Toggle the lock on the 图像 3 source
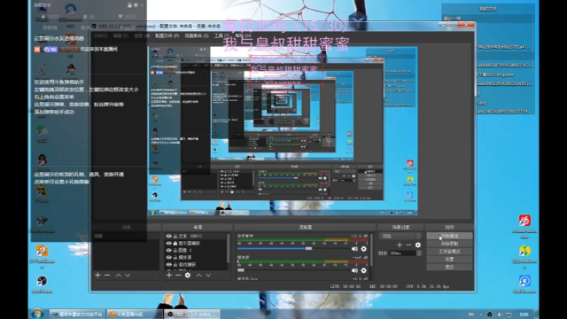Viewport: 567px width, 319px height. [x=175, y=250]
